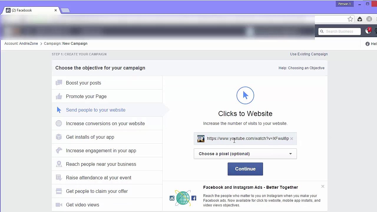Click the Continue button
377x212 pixels.
click(245, 169)
